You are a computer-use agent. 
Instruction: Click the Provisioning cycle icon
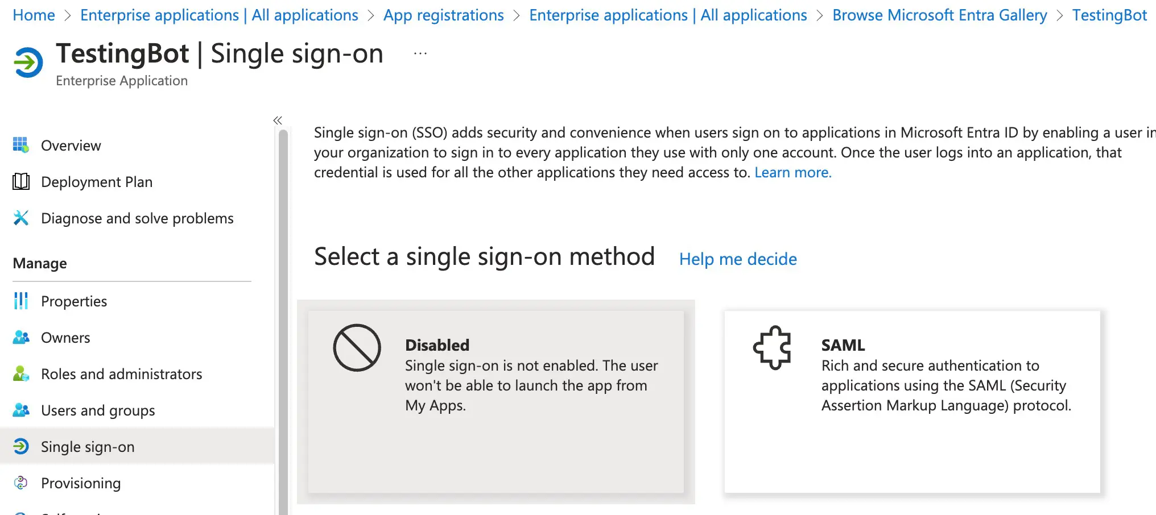coord(21,483)
